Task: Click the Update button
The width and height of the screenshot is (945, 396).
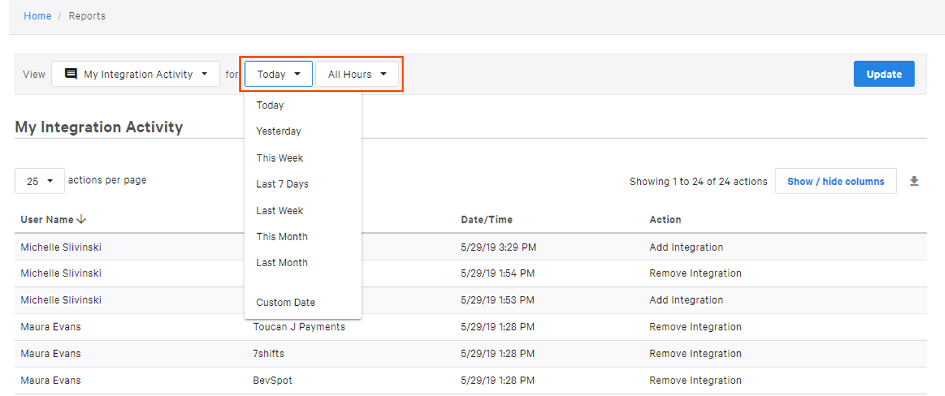Action: (884, 73)
